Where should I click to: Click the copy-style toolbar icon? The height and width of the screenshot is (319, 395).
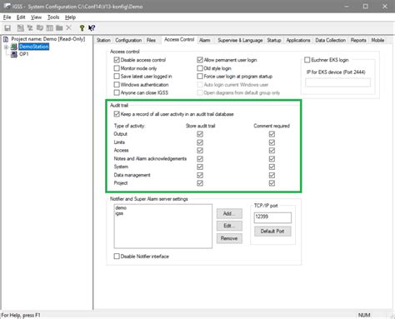pos(40,27)
